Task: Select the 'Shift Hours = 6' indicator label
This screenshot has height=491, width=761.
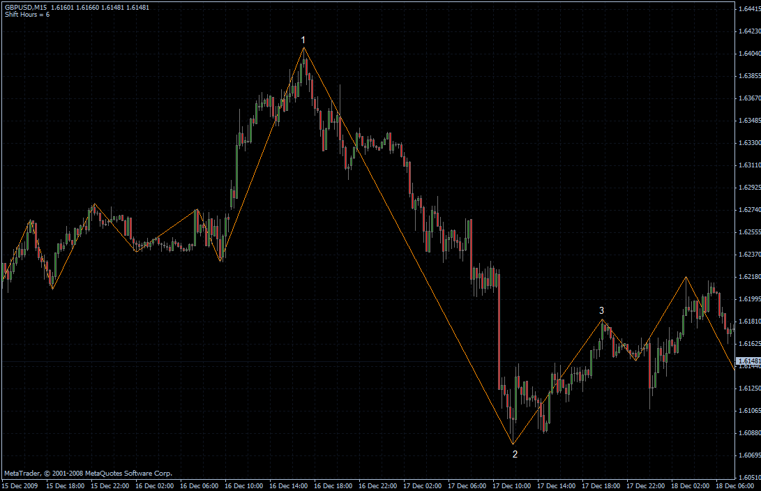Action: tap(27, 15)
